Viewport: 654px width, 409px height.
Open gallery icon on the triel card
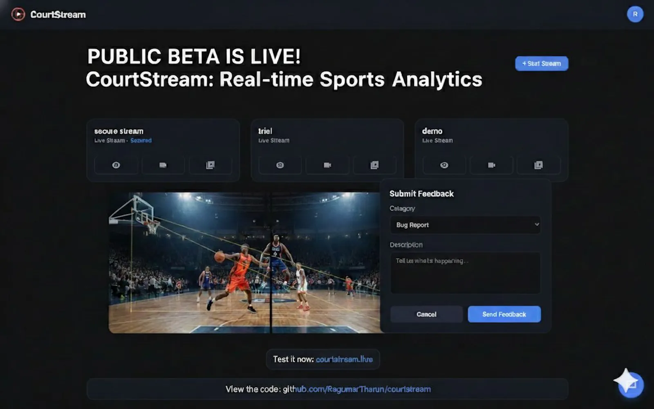(x=374, y=165)
